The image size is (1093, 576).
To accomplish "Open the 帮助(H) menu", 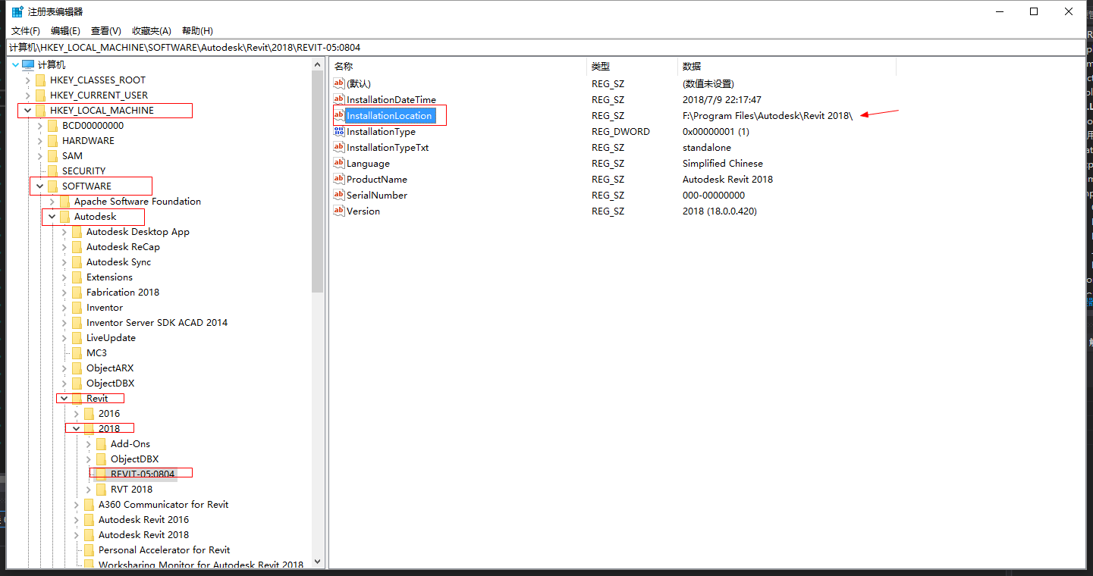I will point(197,31).
